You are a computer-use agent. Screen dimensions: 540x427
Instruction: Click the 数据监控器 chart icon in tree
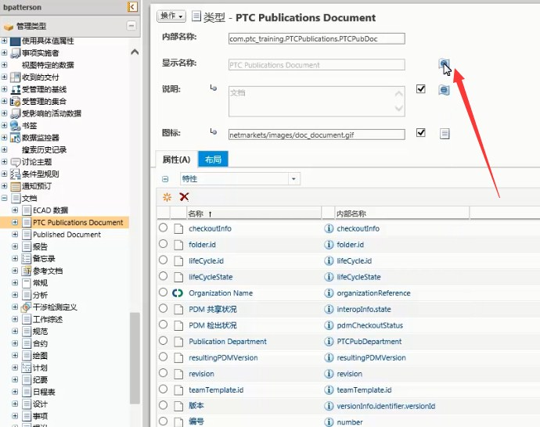(15, 138)
